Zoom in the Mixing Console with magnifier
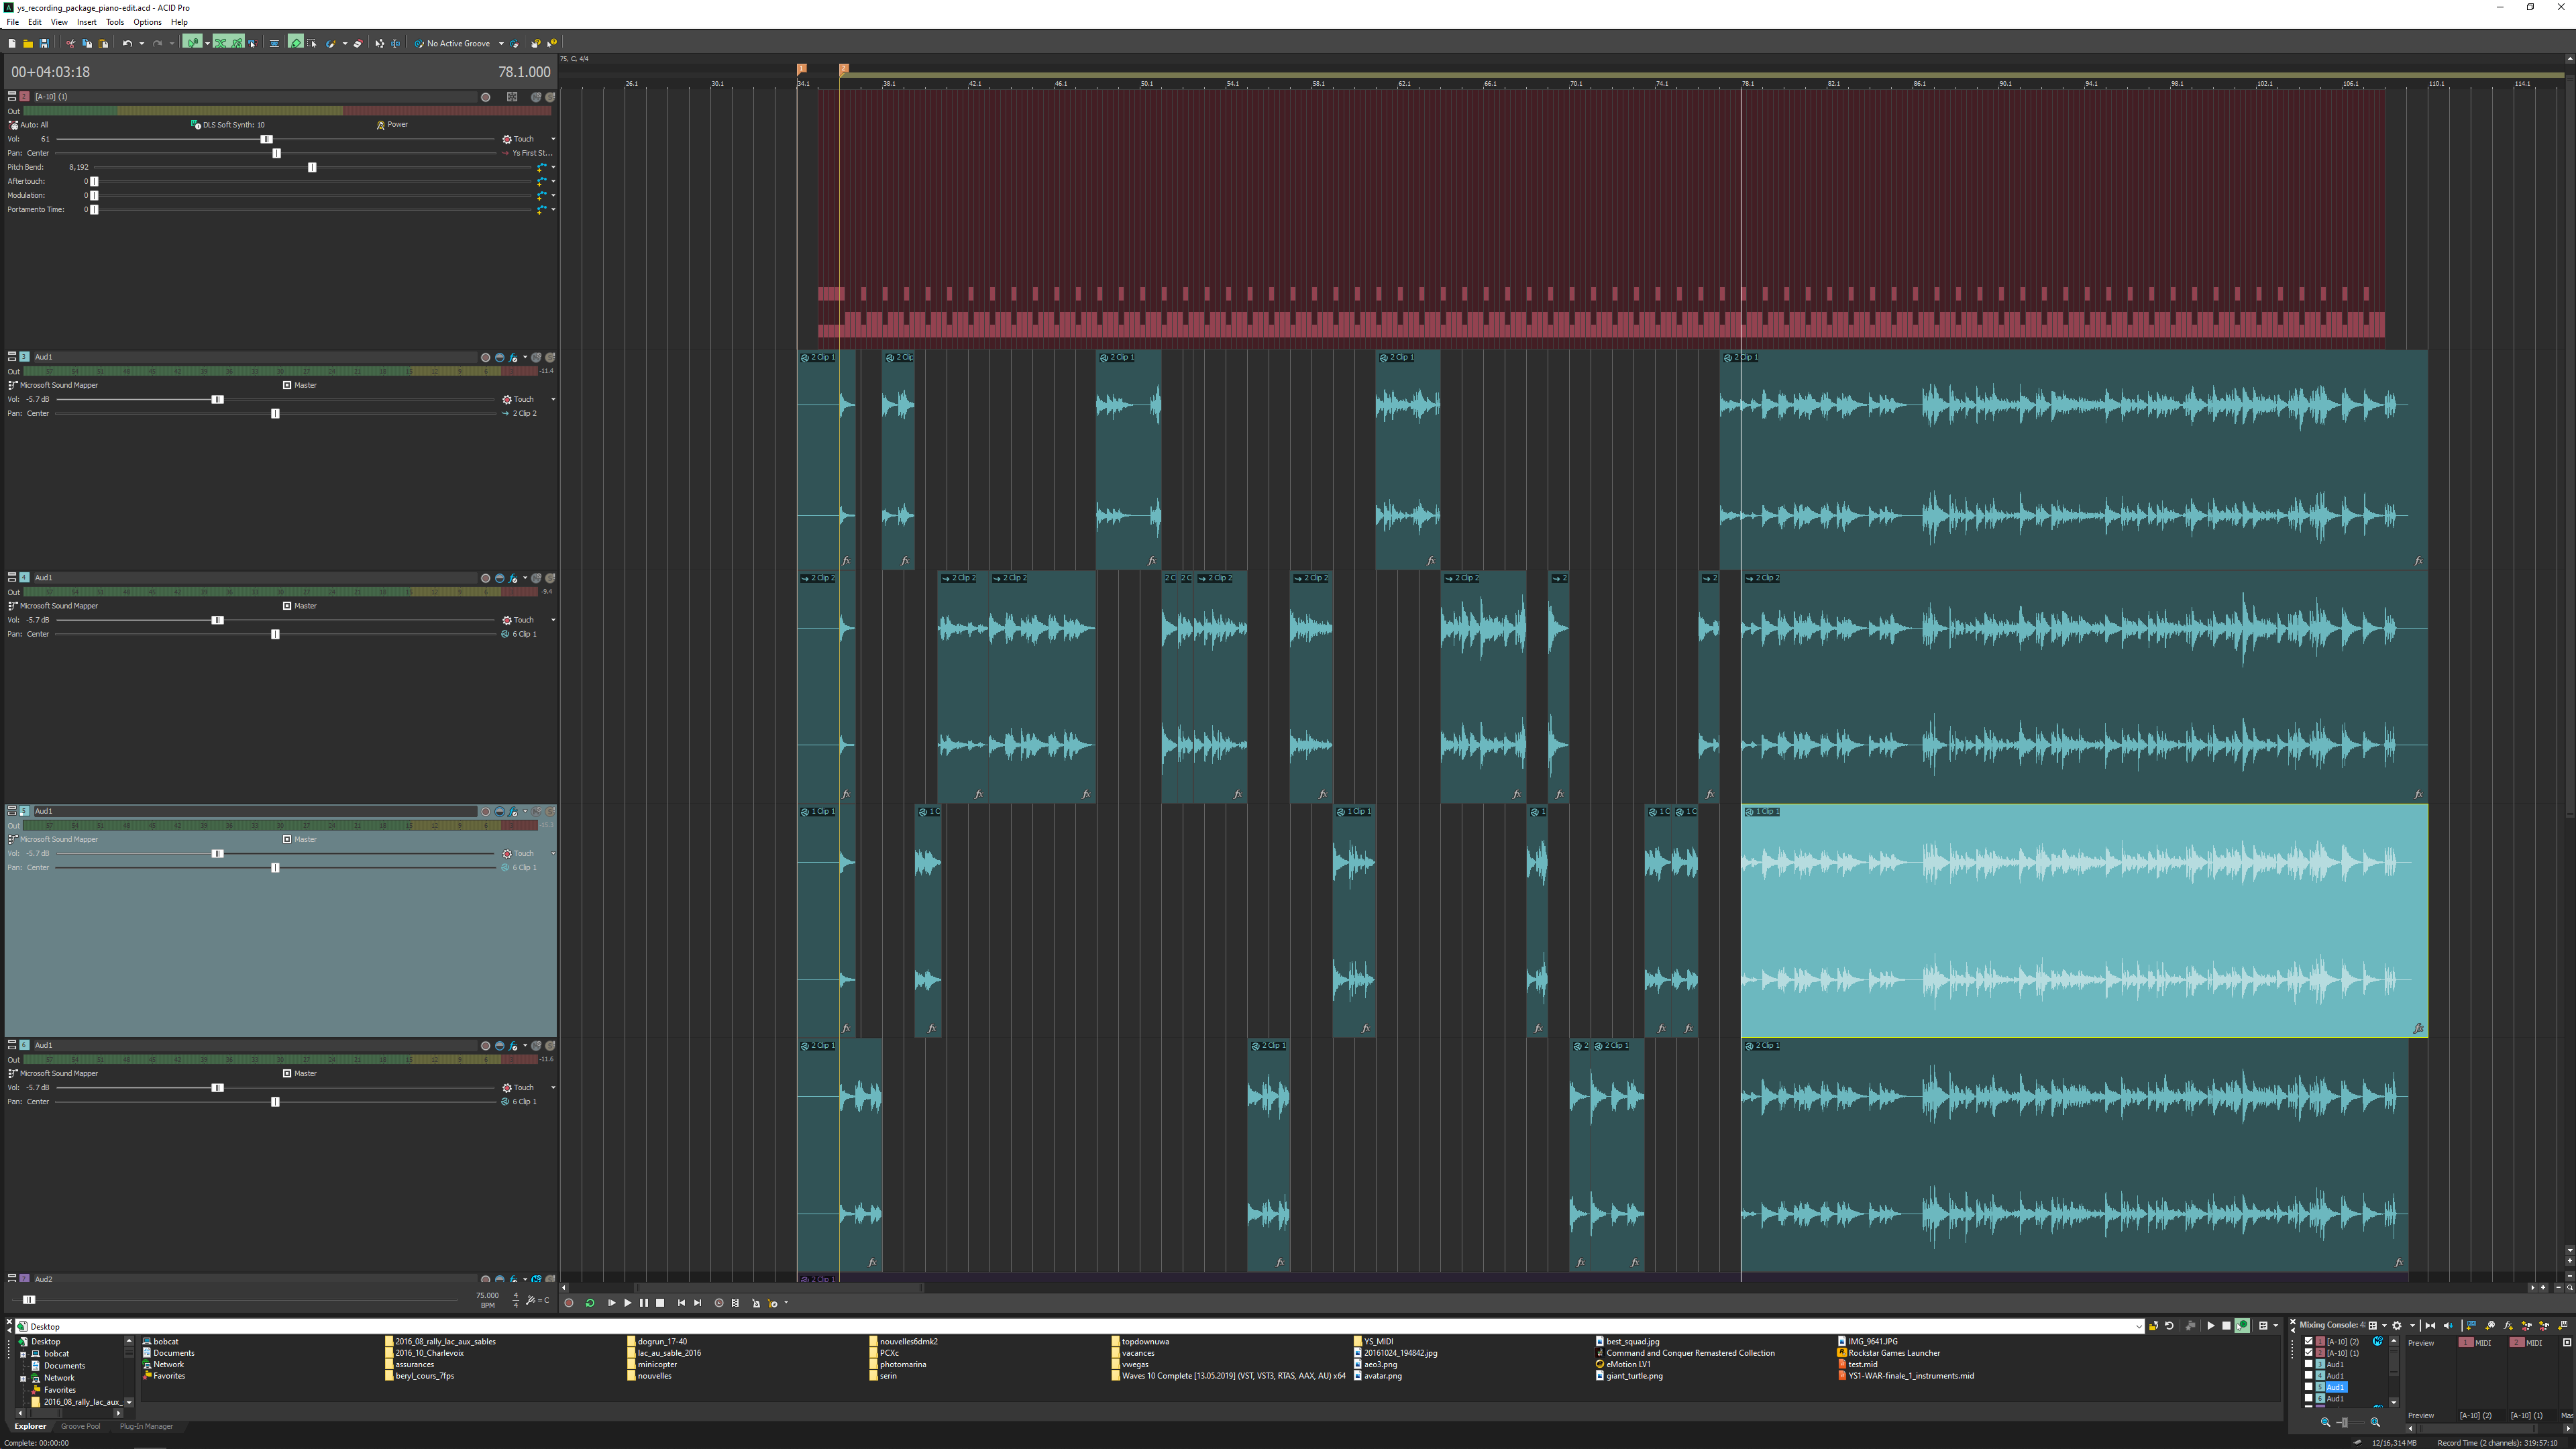This screenshot has width=2576, height=1449. [x=2375, y=1422]
